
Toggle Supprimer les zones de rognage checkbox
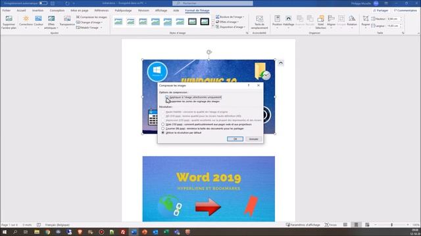pos(166,102)
